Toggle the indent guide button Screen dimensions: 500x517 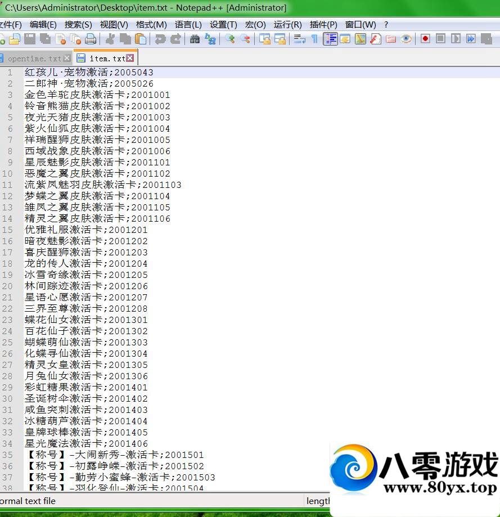pyautogui.click(x=330, y=39)
